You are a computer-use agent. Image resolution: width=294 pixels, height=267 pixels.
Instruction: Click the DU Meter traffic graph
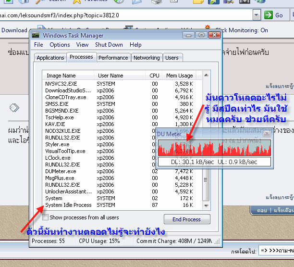pyautogui.click(x=215, y=148)
